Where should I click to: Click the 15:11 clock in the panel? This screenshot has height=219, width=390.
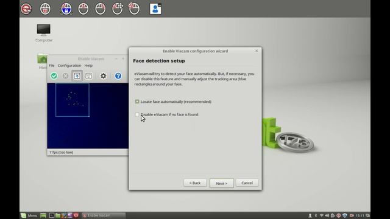tap(360, 215)
